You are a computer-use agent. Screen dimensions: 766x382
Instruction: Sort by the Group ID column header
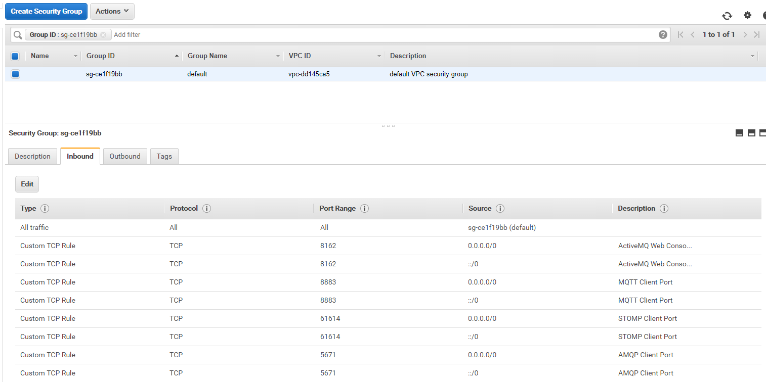pos(101,56)
